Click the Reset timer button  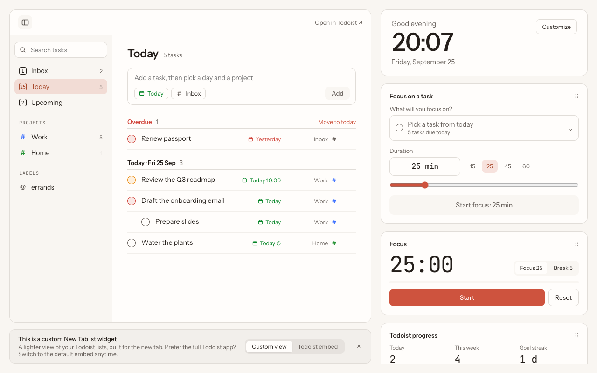coord(563,297)
